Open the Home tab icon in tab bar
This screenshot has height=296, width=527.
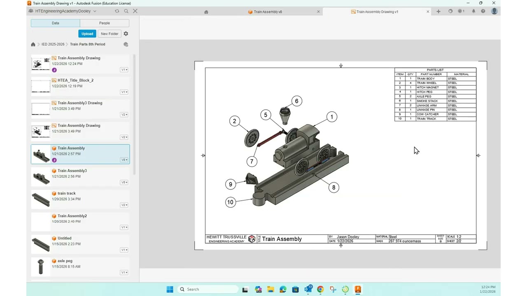[x=206, y=12]
